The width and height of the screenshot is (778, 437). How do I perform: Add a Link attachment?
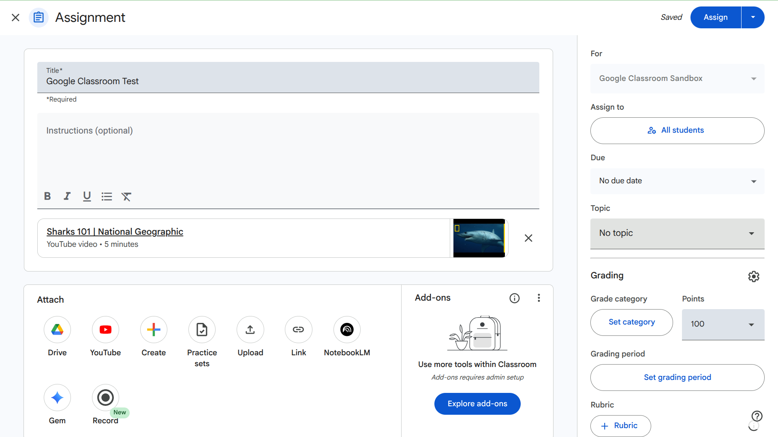click(298, 330)
